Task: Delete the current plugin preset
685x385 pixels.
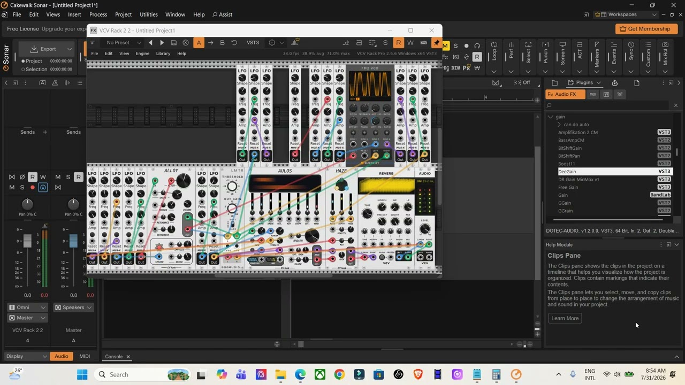Action: click(186, 43)
